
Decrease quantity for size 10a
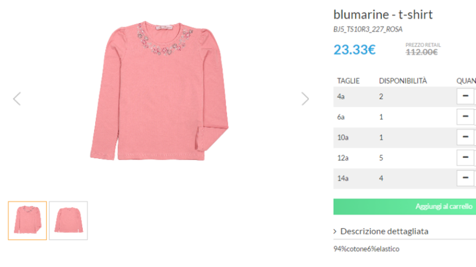465,137
